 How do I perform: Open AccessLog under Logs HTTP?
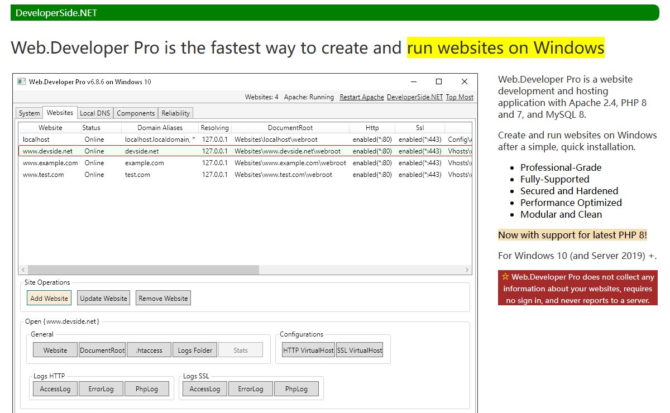pos(55,388)
